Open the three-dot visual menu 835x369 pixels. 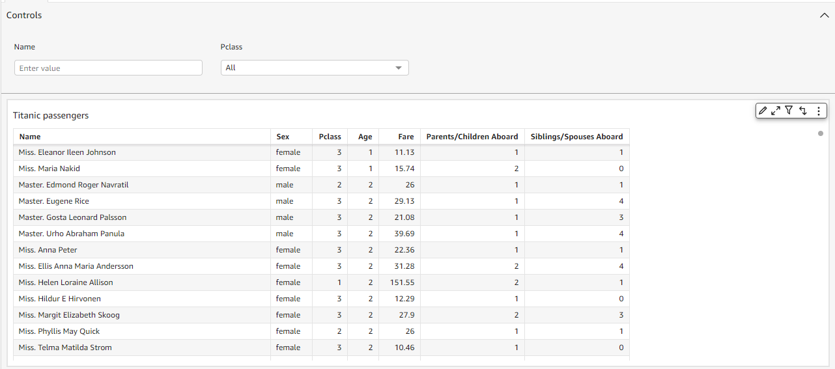(819, 111)
